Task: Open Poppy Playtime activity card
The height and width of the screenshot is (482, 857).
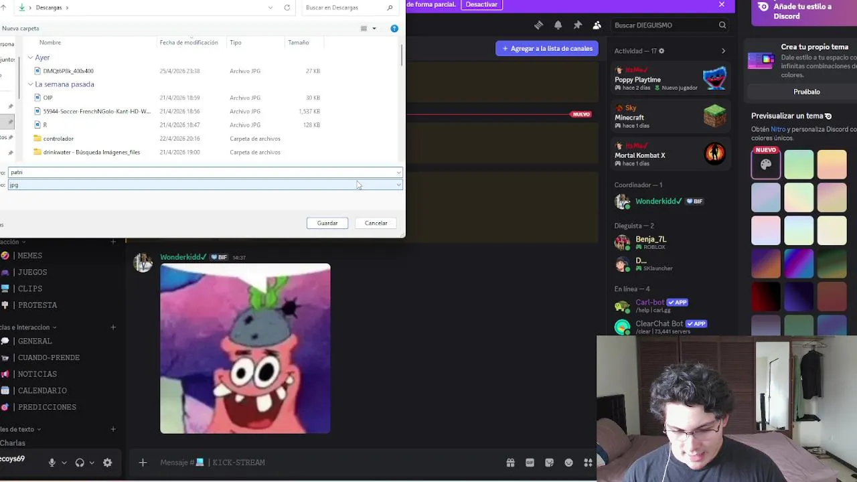Action: [x=670, y=79]
